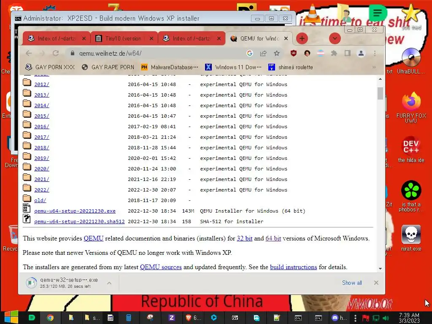Follow the 32 bit link

click(x=245, y=238)
